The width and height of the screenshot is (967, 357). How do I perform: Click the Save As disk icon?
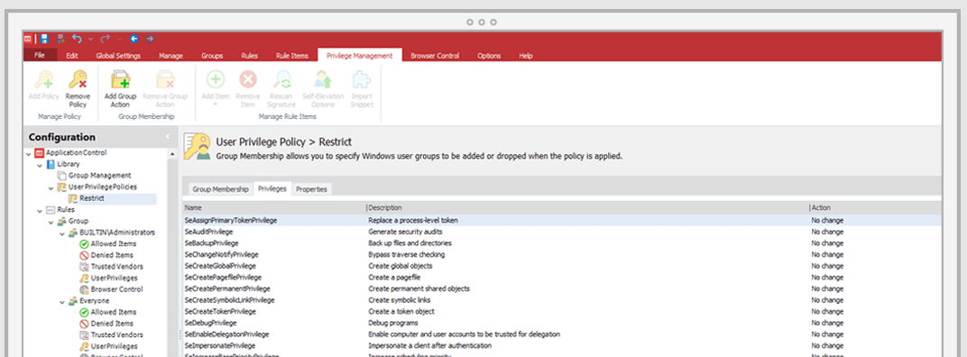[60, 38]
